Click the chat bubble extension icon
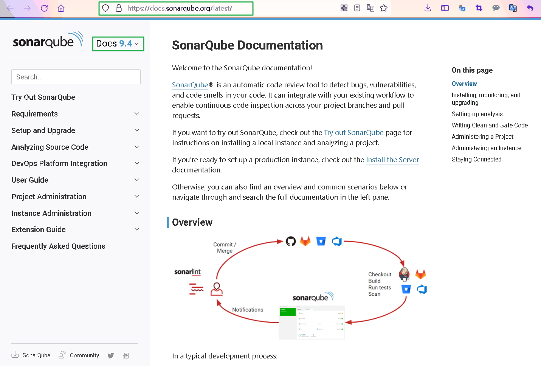541x366 pixels. [x=496, y=8]
